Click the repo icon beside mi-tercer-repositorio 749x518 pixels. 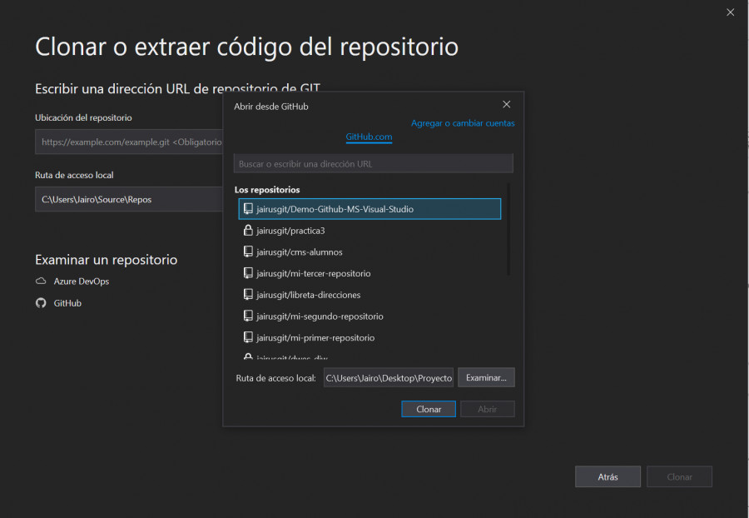248,273
